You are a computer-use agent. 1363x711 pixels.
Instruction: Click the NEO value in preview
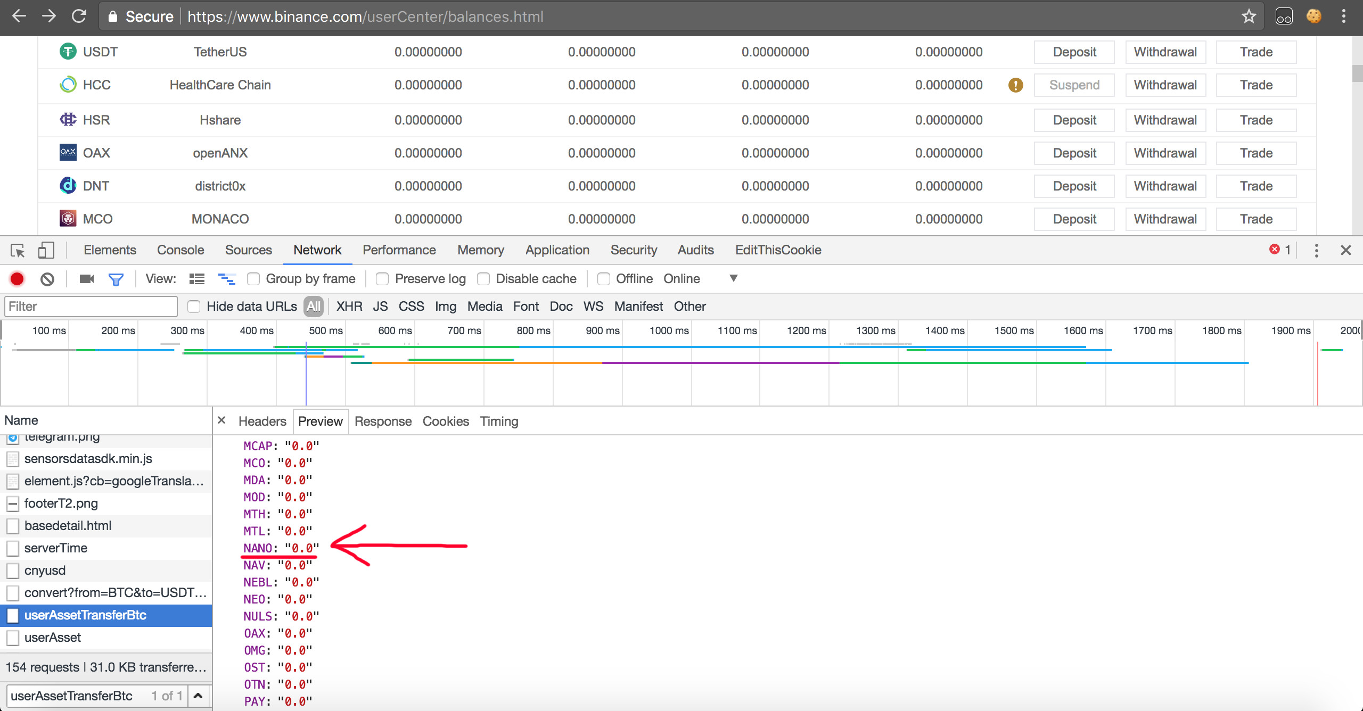point(294,599)
